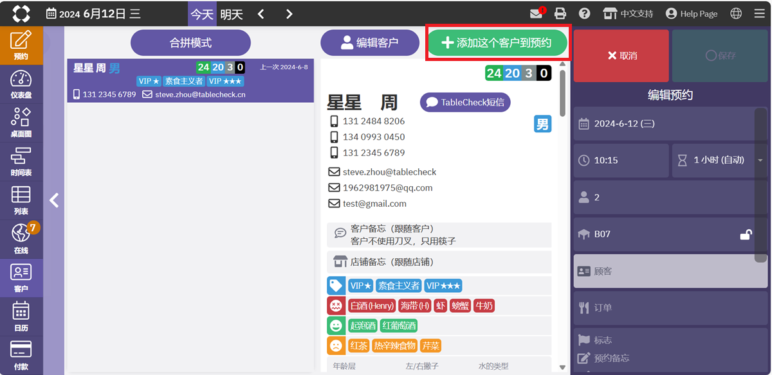The height and width of the screenshot is (375, 772).
Task: Click email 1962981975@qq.com
Action: [387, 187]
